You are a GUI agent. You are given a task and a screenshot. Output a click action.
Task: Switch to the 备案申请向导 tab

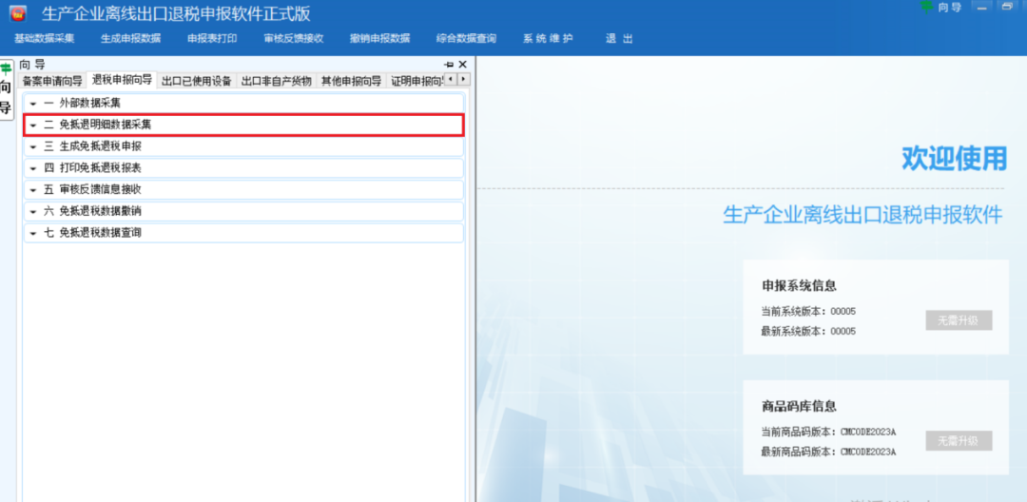point(52,81)
